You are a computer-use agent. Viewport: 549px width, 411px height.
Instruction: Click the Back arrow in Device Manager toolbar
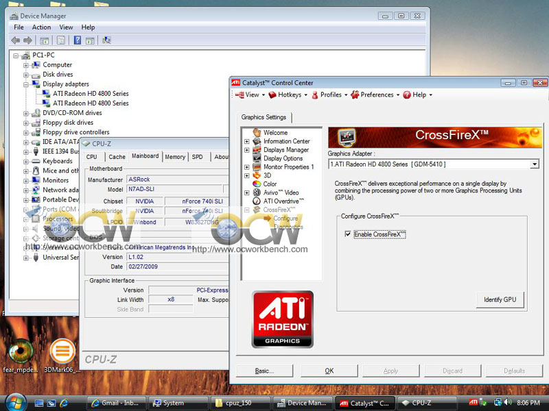(15, 40)
